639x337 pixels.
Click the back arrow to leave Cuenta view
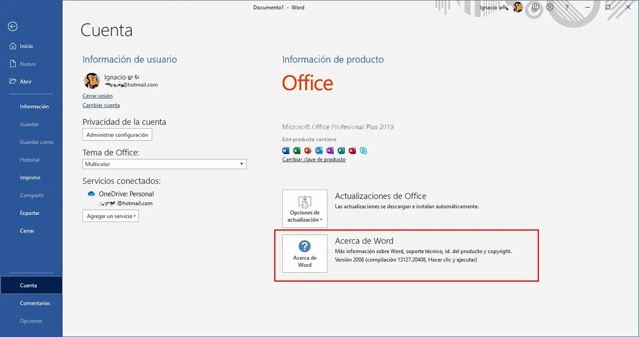(x=12, y=26)
